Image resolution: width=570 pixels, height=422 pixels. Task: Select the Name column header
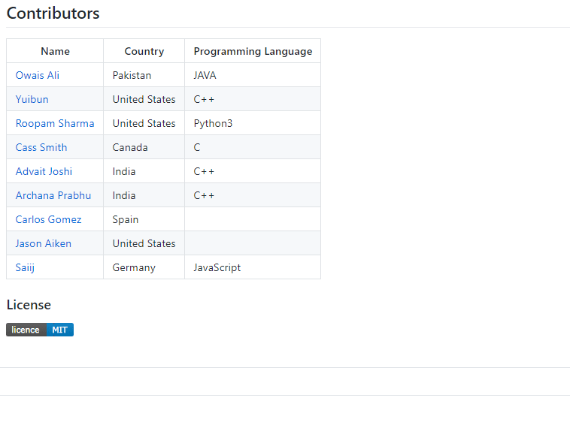[55, 51]
